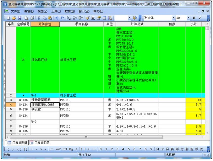Click the vertical scrollbar down arrow
This screenshot has width=213, height=161.
207,133
